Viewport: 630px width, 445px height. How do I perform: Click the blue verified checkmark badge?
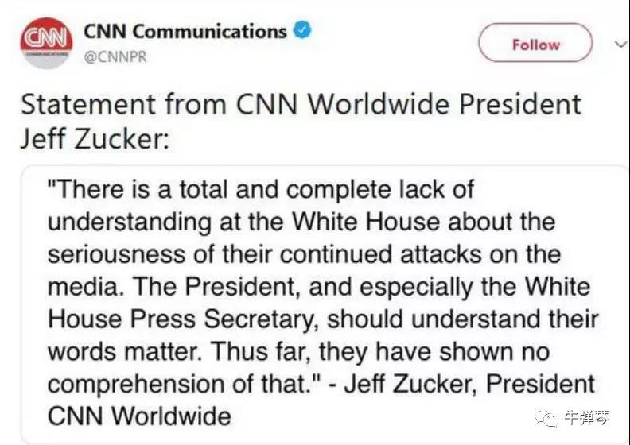pyautogui.click(x=302, y=32)
